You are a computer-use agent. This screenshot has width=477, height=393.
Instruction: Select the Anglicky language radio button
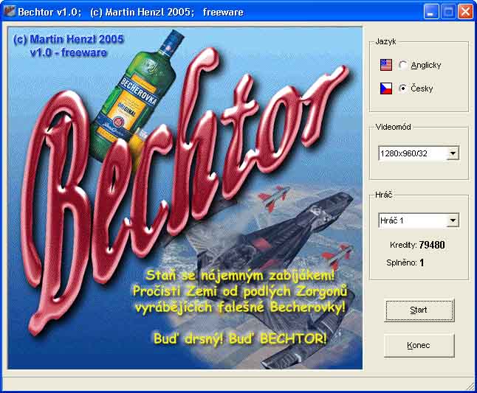[402, 65]
